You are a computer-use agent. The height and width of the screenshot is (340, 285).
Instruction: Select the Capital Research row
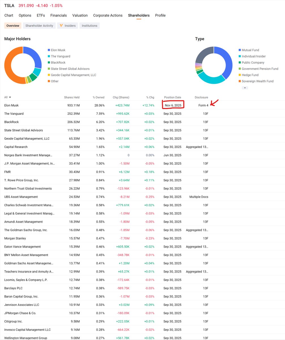click(x=142, y=147)
